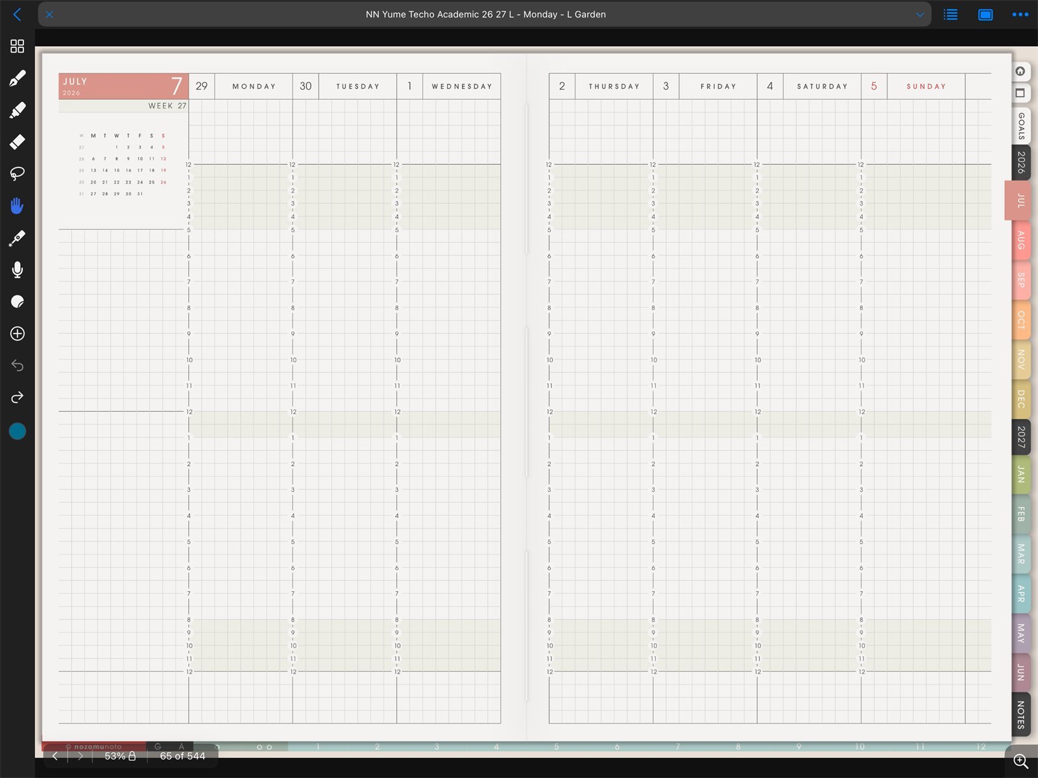
Task: Open the GOALS side tab
Action: tap(1021, 125)
